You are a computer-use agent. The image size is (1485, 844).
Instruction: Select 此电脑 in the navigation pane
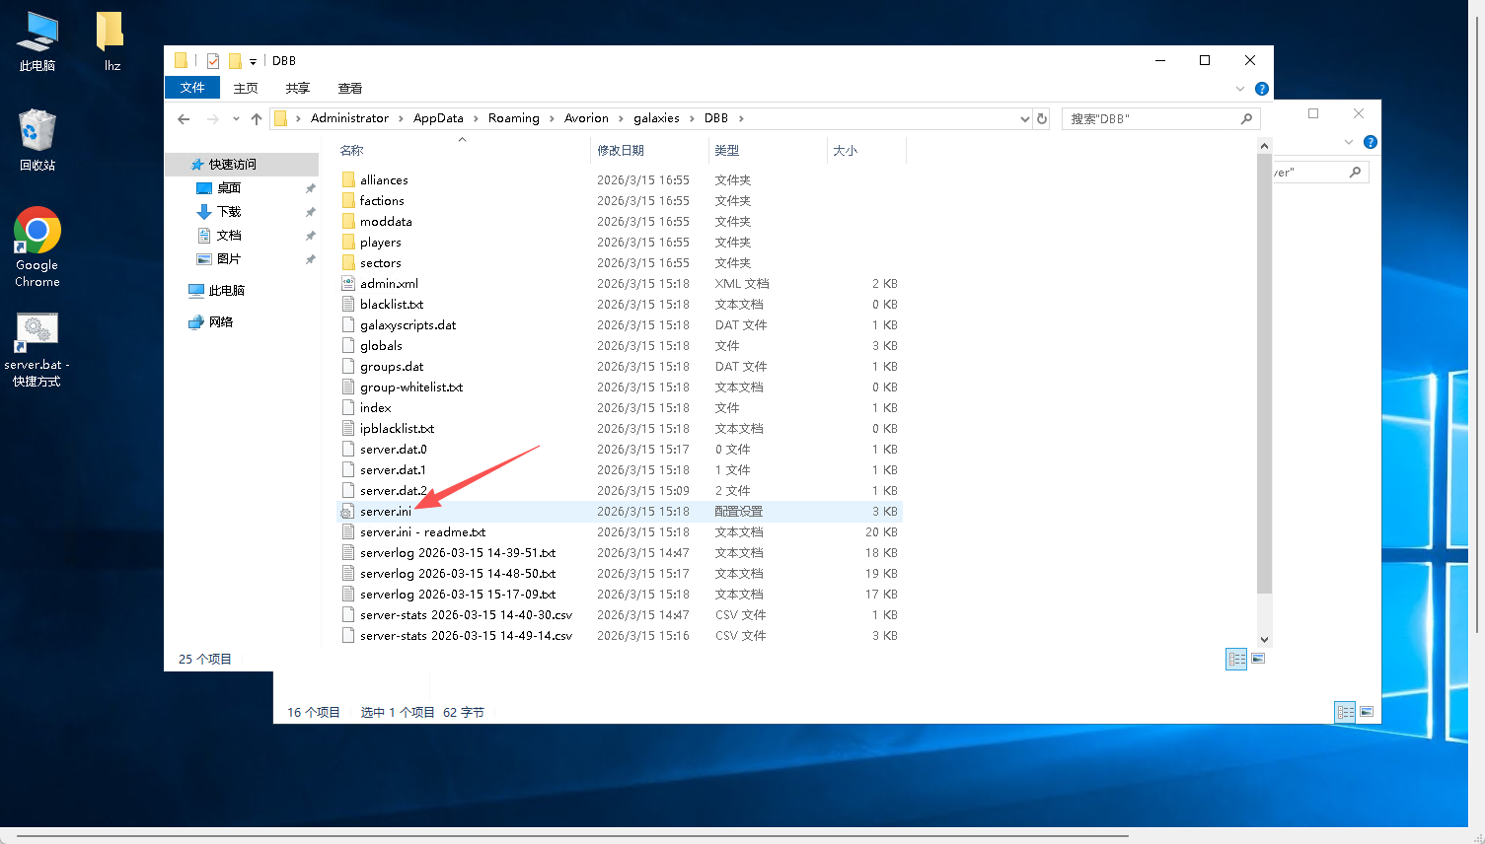pyautogui.click(x=226, y=291)
